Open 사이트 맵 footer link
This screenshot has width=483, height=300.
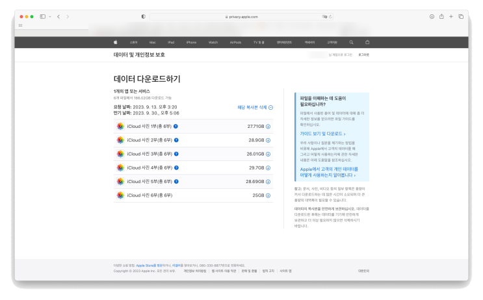point(285,271)
